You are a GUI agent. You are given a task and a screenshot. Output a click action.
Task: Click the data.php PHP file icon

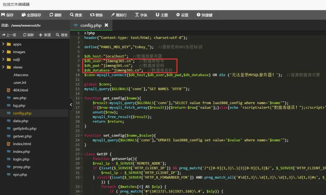[8, 121]
